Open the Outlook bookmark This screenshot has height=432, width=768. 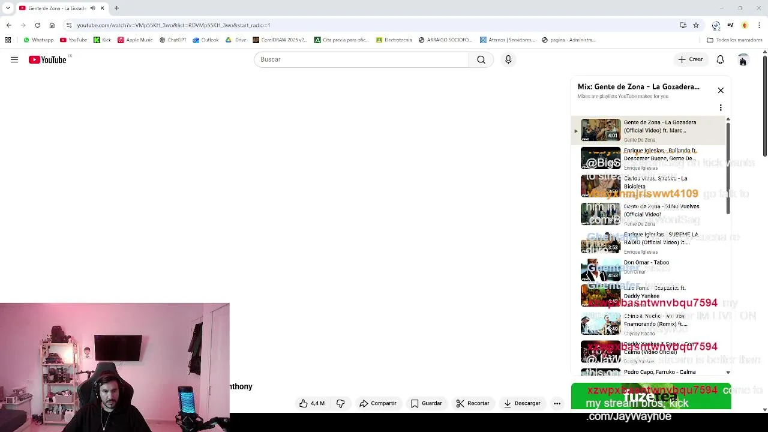pyautogui.click(x=206, y=40)
